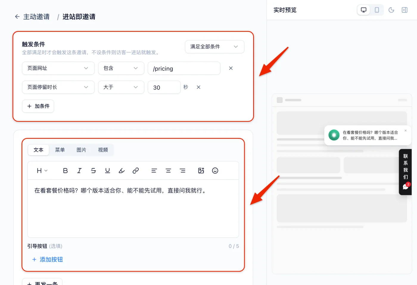Remove the 页面网址 condition row

(231, 68)
